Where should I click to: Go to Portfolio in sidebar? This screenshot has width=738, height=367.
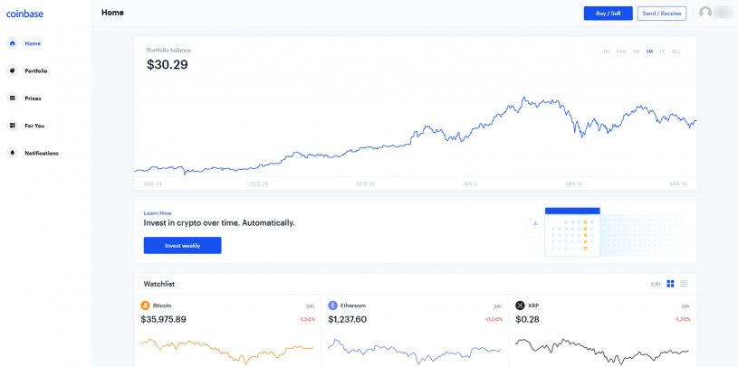click(x=36, y=71)
